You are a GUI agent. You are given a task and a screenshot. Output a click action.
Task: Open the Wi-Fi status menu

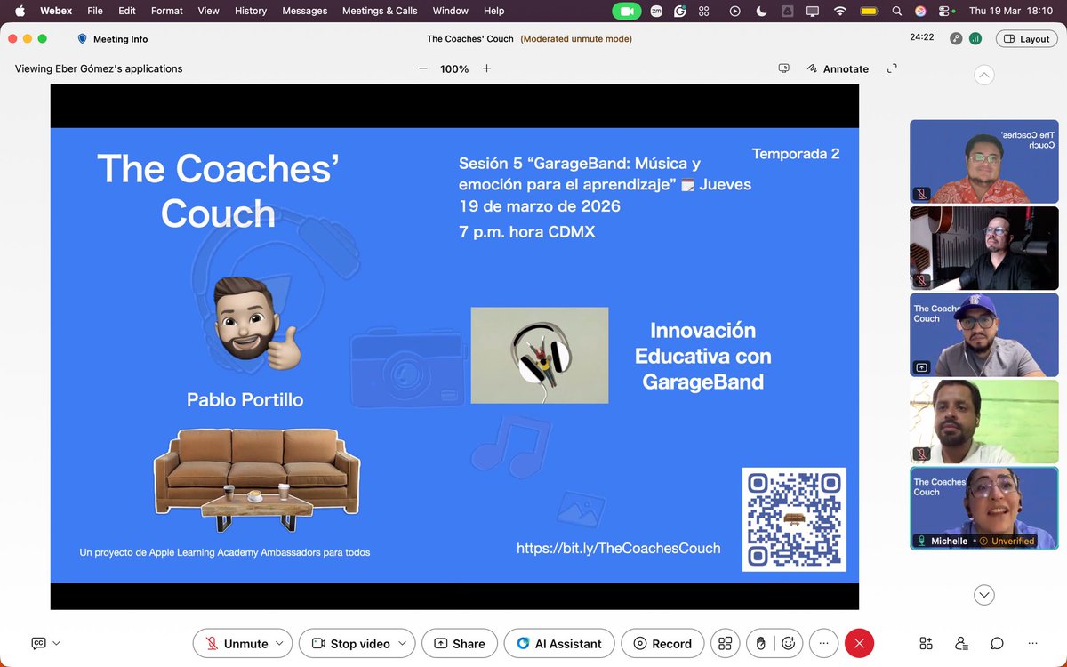point(840,11)
